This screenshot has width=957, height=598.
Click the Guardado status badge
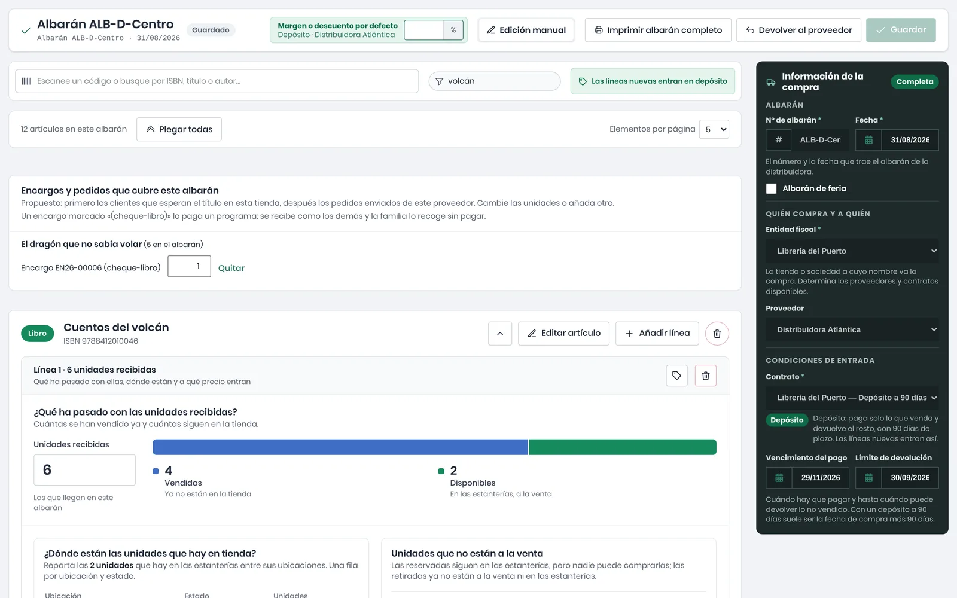[x=211, y=30]
